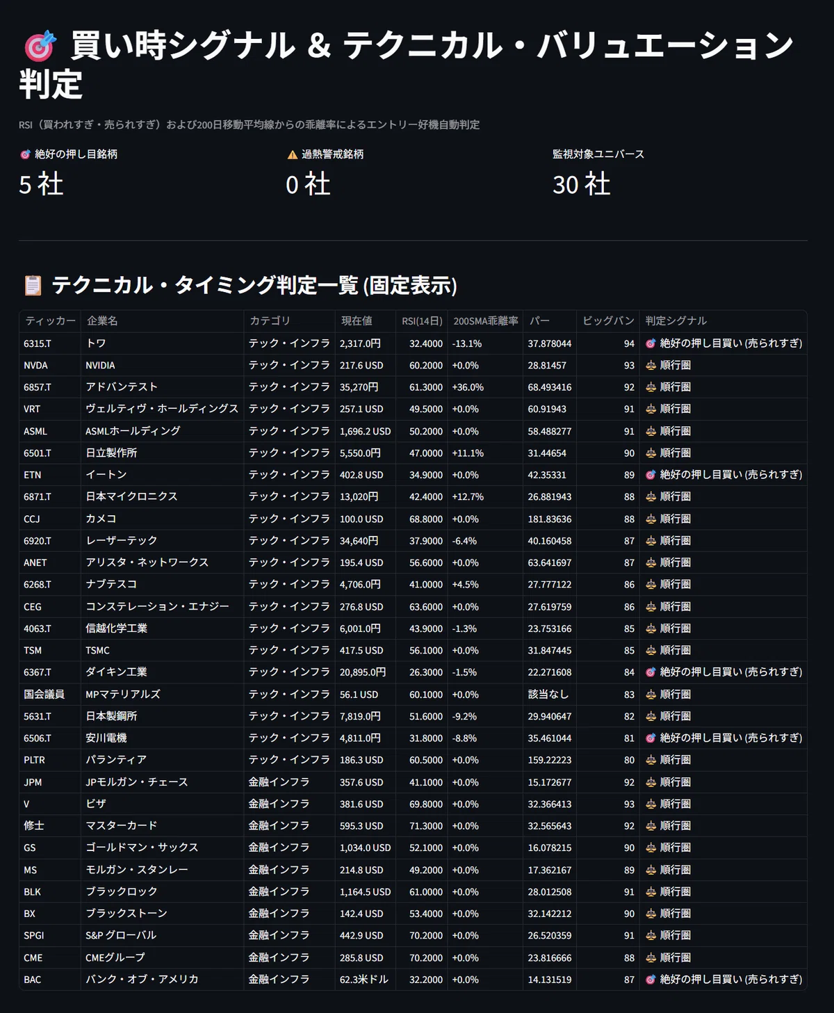Click the ブラックストーン company cell
The image size is (834, 1013).
click(x=163, y=914)
